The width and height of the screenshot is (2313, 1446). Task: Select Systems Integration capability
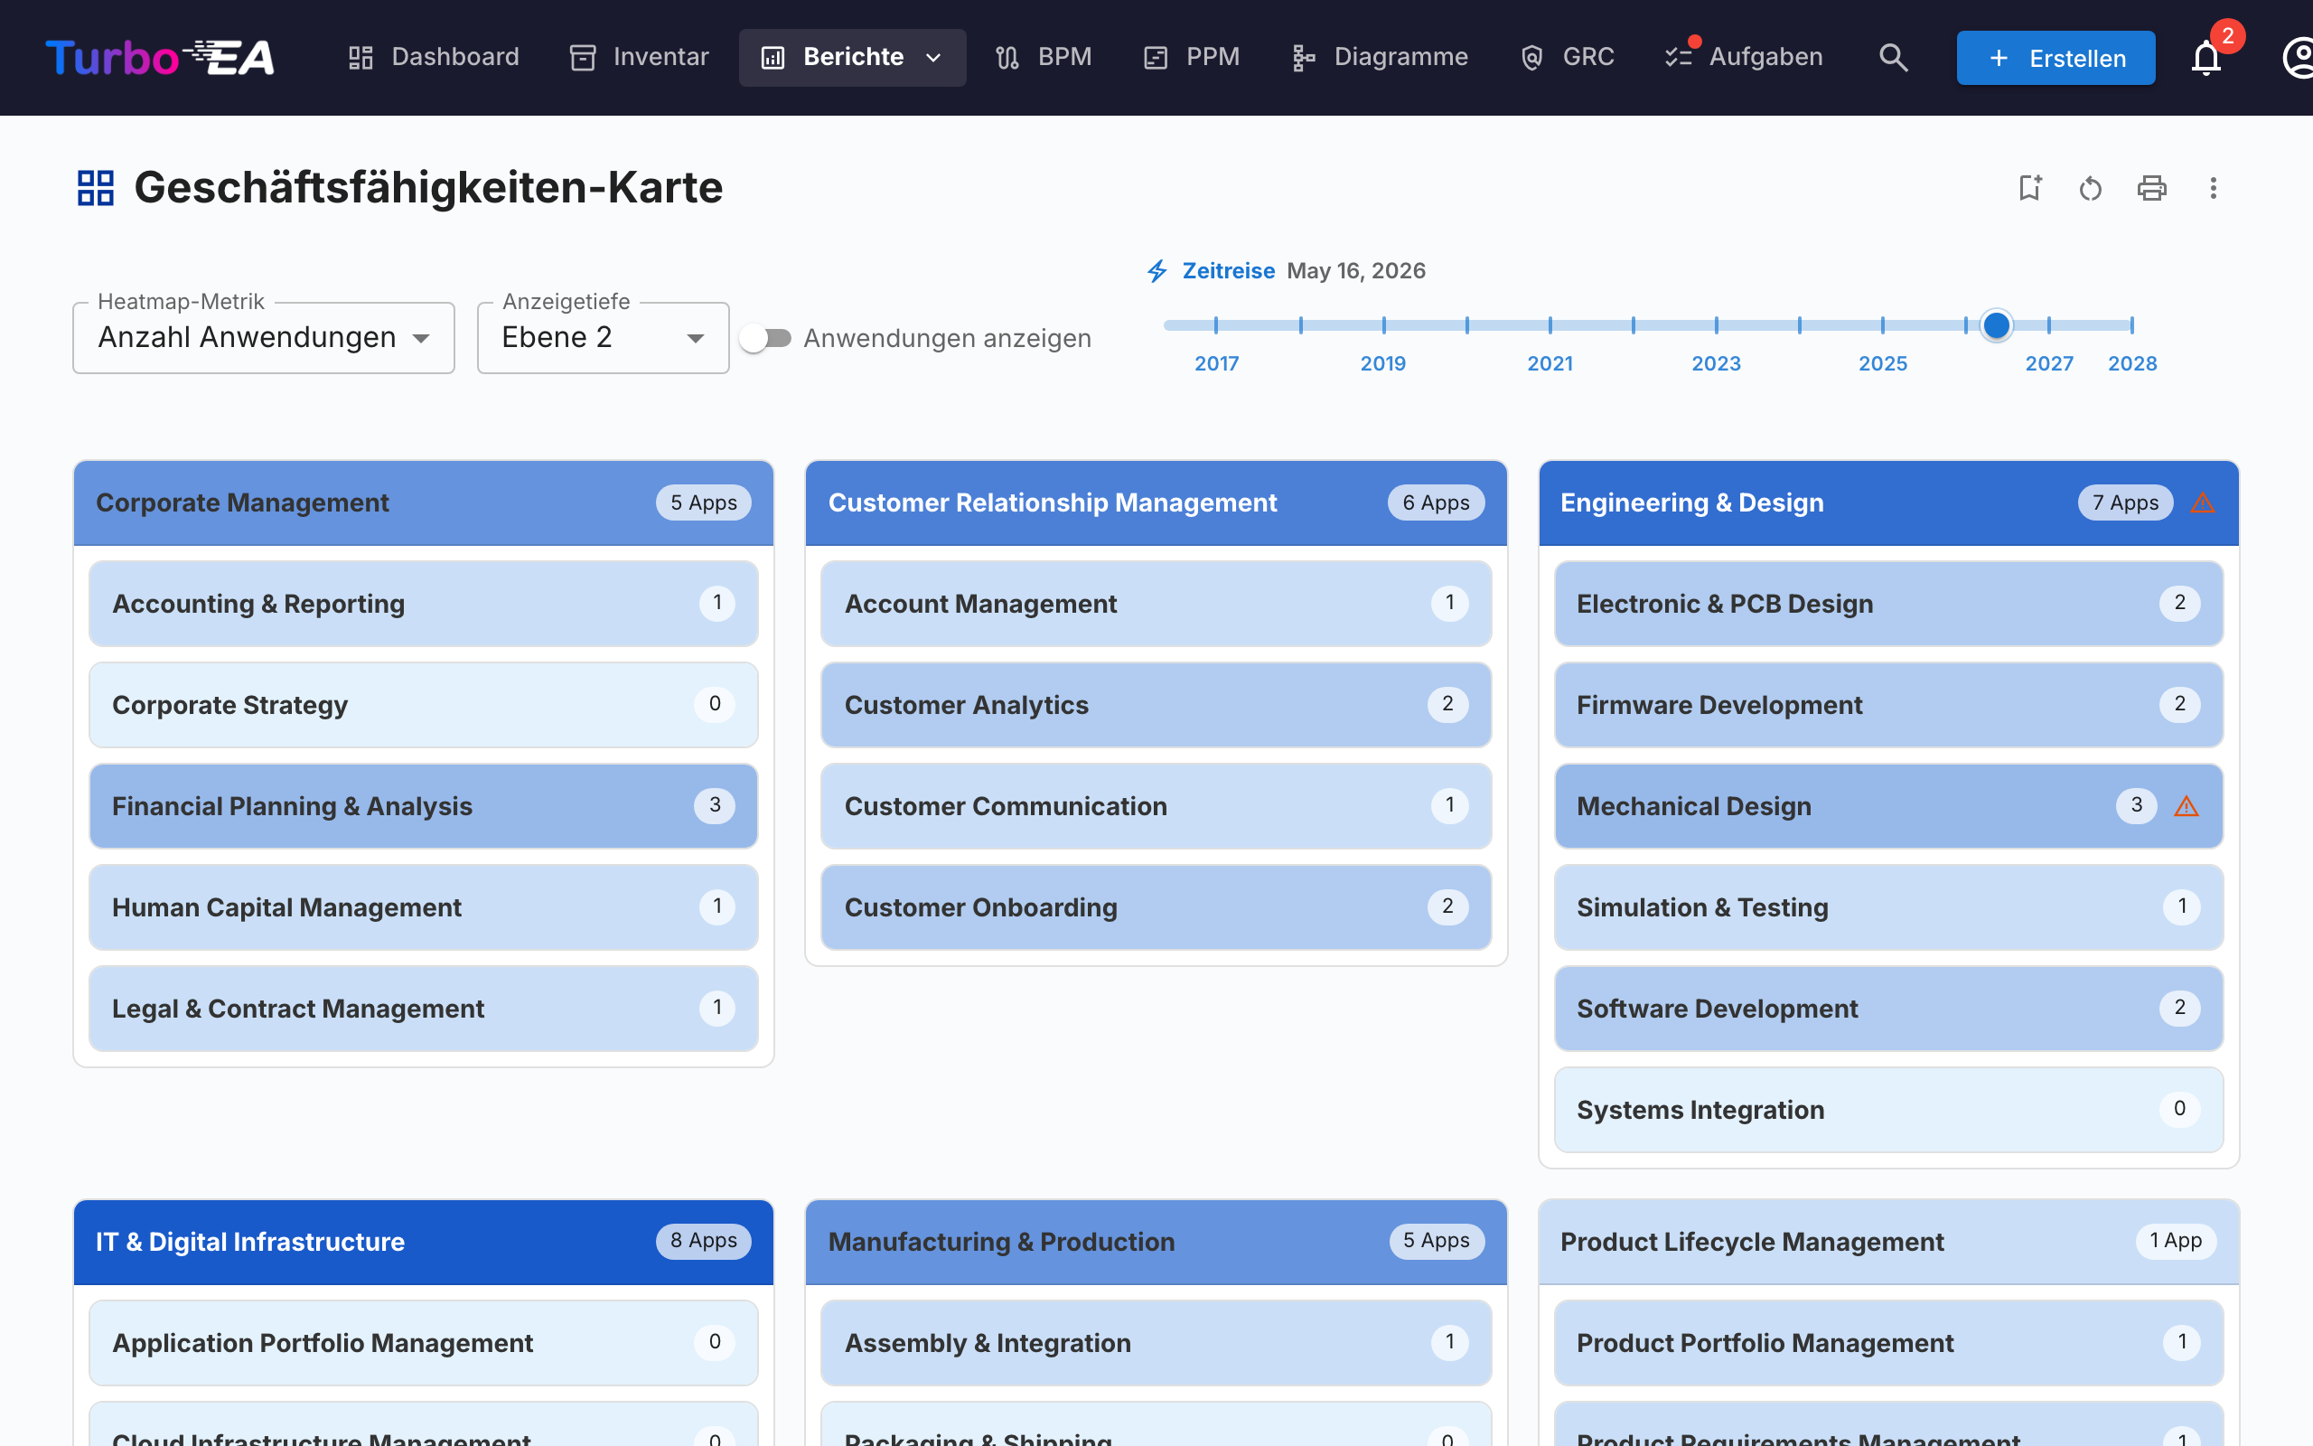click(1887, 1111)
